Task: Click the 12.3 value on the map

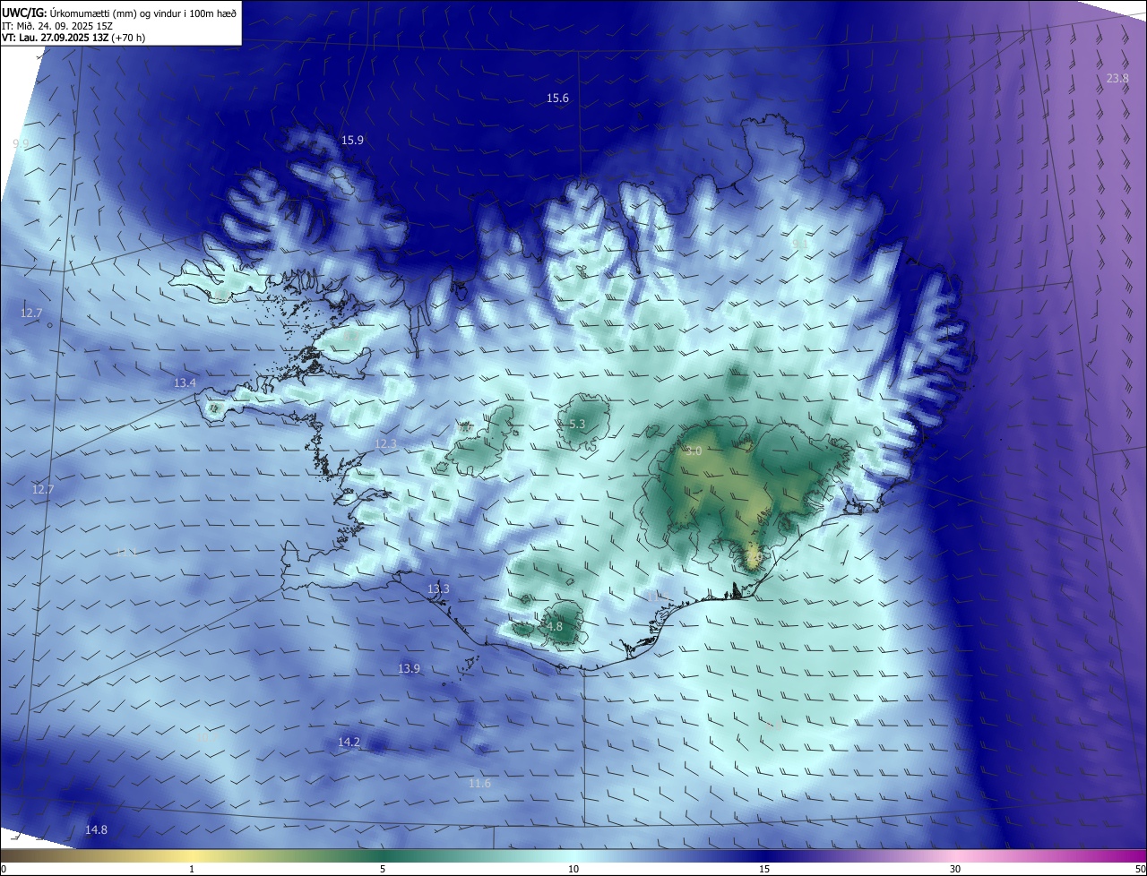Action: tap(385, 444)
